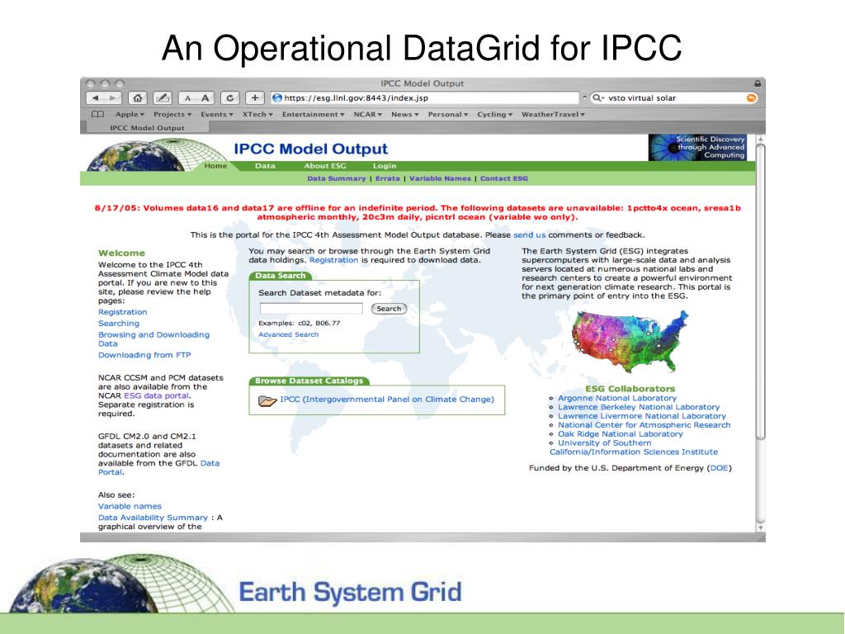Image resolution: width=845 pixels, height=634 pixels.
Task: Open the Data Availability Summary link
Action: click(153, 518)
